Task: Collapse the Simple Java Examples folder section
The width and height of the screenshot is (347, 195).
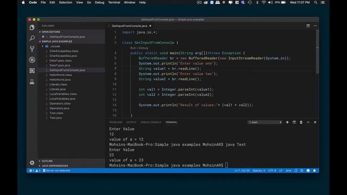Action: (x=56, y=41)
